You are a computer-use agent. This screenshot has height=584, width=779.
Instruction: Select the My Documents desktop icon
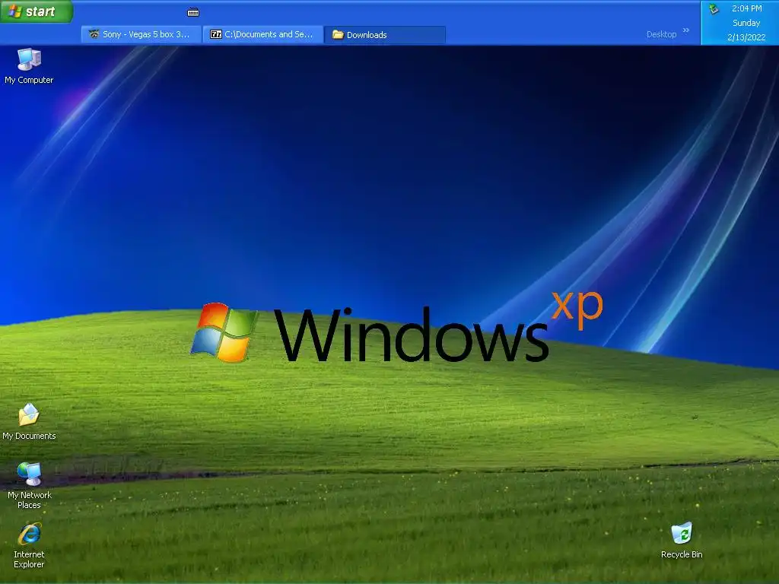coord(29,421)
